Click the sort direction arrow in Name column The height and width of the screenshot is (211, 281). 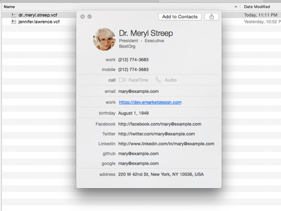click(236, 7)
